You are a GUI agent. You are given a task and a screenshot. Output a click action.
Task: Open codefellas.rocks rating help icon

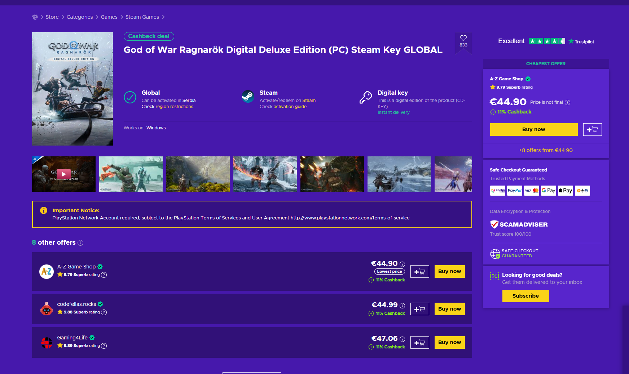pos(104,312)
